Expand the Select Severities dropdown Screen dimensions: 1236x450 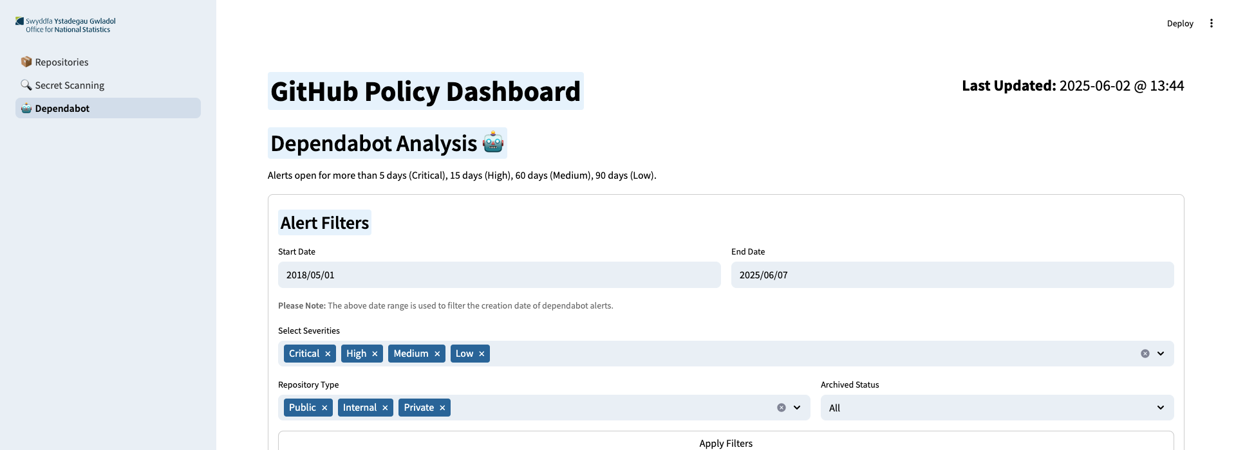(x=1161, y=354)
